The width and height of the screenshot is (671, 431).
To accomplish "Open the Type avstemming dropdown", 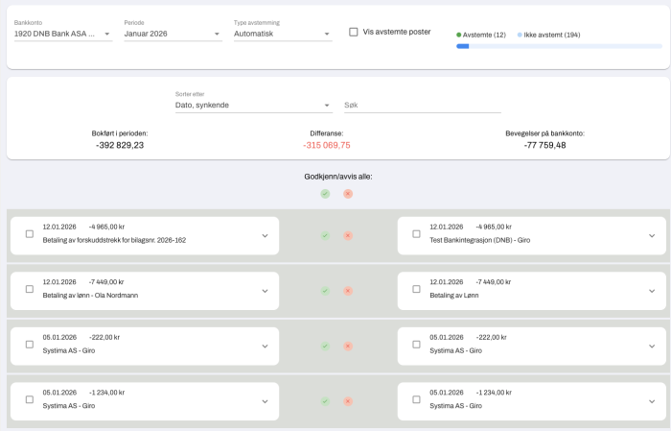I will click(282, 35).
